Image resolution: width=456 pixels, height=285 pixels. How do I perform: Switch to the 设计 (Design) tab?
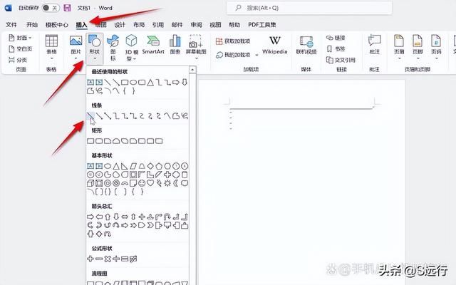[x=120, y=25]
